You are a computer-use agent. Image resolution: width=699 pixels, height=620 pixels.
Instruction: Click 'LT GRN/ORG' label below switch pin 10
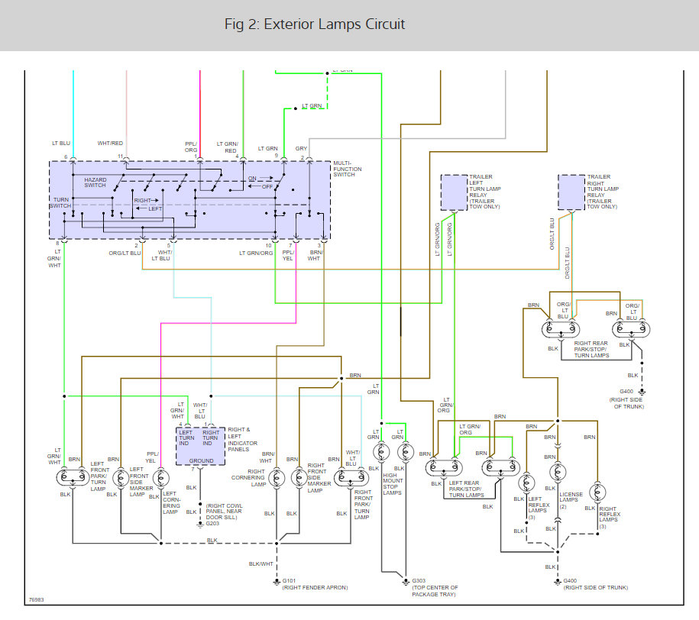coord(256,253)
